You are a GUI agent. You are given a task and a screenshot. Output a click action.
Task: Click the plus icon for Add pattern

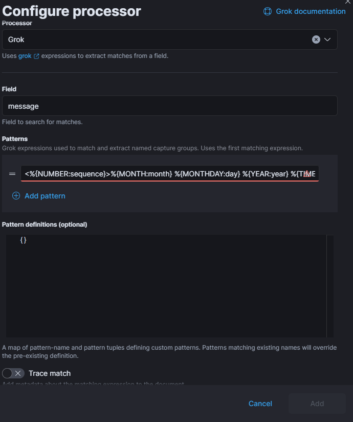16,196
